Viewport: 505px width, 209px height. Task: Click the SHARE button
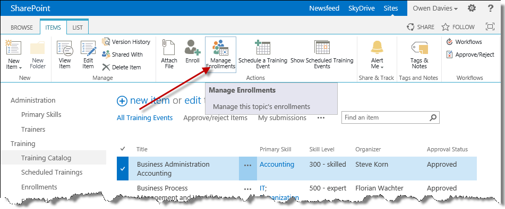[420, 27]
